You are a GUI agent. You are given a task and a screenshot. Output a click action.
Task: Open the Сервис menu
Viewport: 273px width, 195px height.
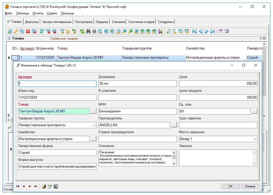52,13
